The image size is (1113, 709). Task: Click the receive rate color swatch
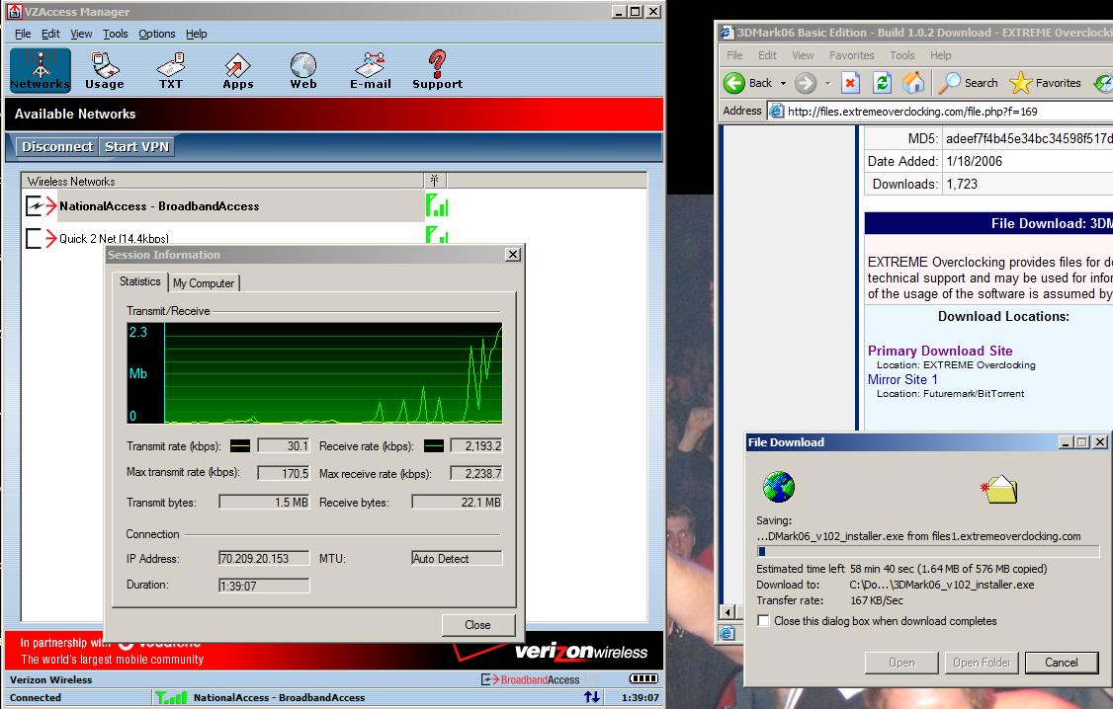click(x=434, y=446)
